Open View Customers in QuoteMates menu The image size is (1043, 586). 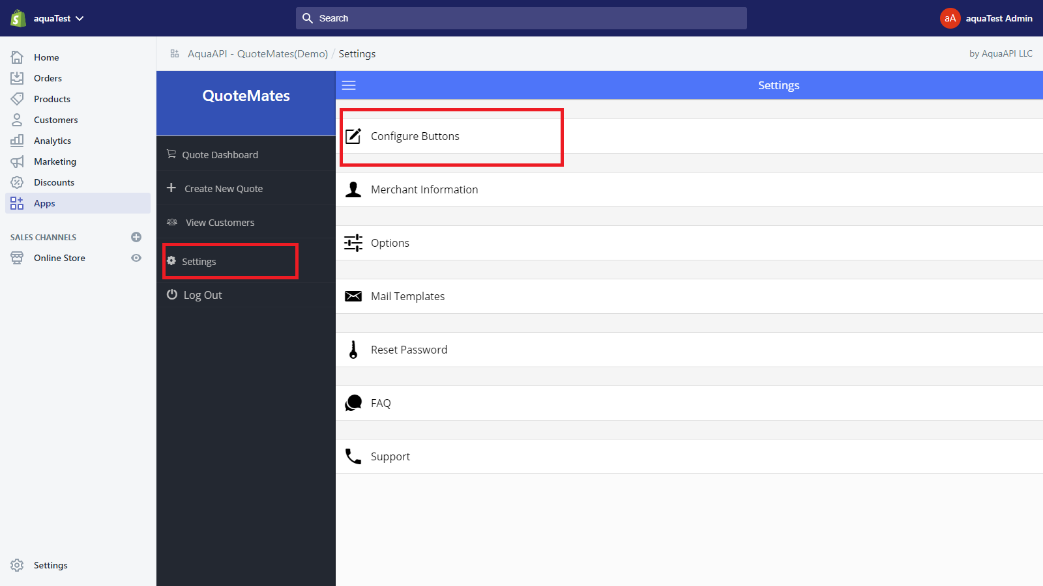point(246,222)
